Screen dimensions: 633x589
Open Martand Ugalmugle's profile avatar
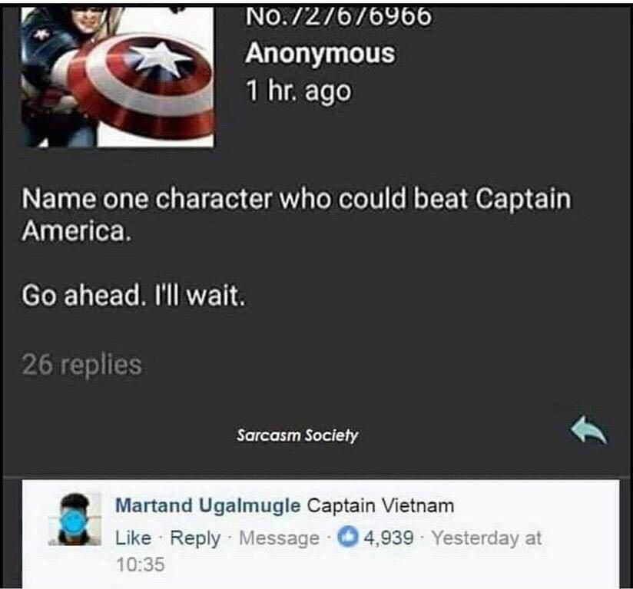(x=75, y=520)
